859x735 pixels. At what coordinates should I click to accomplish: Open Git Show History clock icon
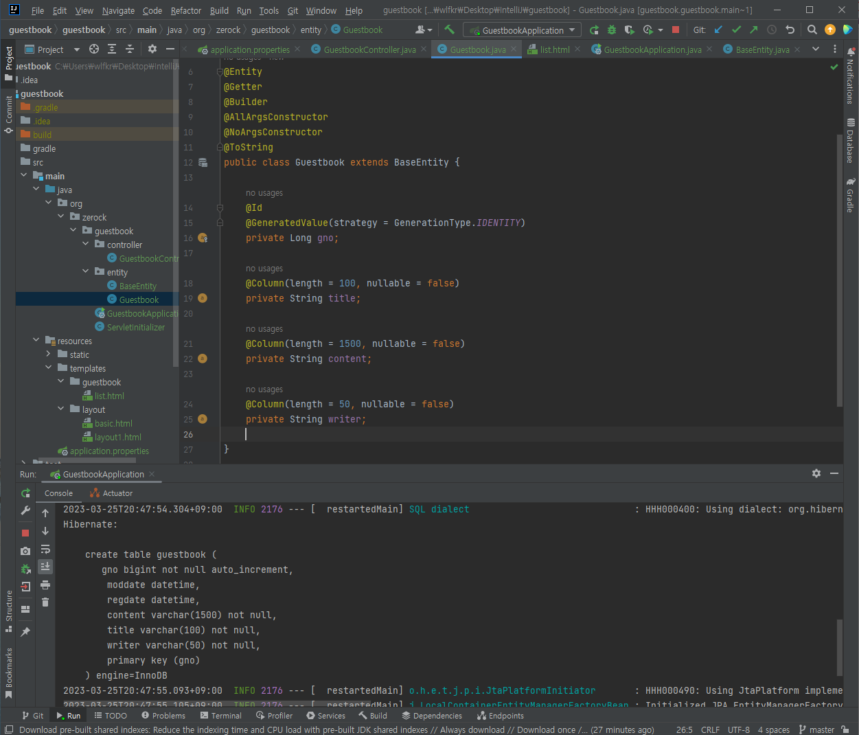pos(772,30)
